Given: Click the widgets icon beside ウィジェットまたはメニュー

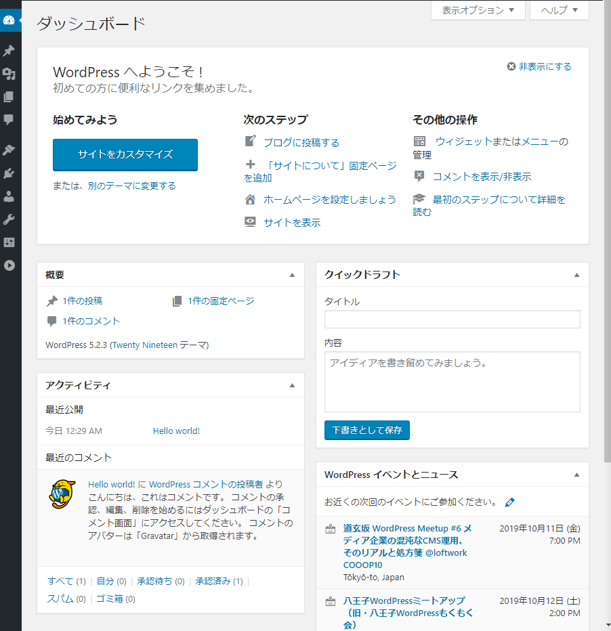Looking at the screenshot, I should pyautogui.click(x=419, y=142).
